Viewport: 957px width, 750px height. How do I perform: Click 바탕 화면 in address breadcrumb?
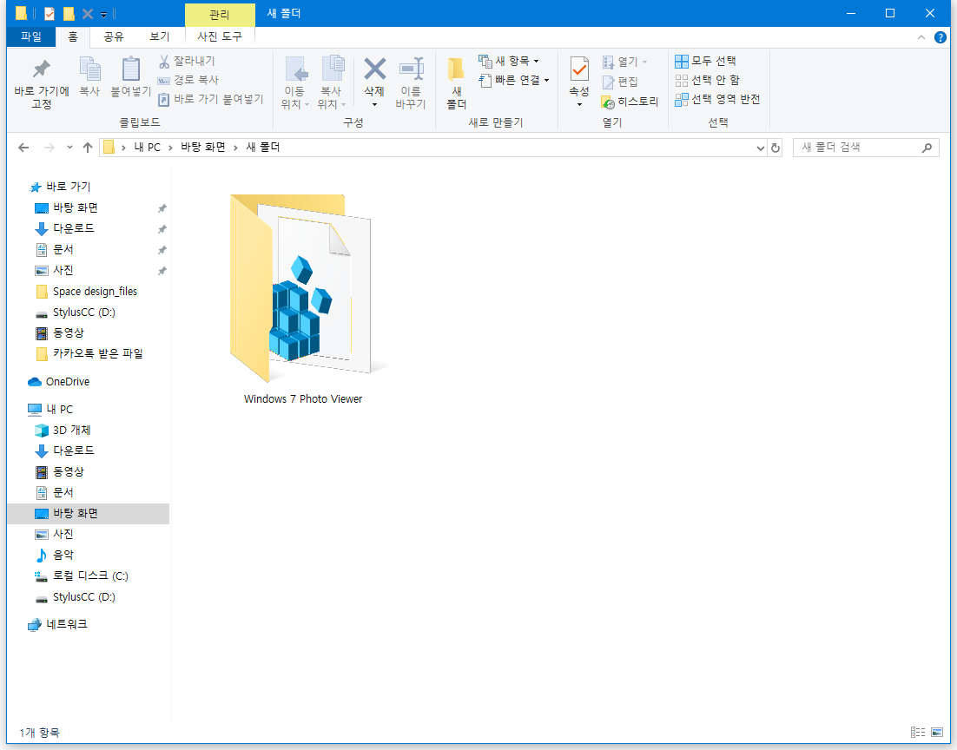203,147
